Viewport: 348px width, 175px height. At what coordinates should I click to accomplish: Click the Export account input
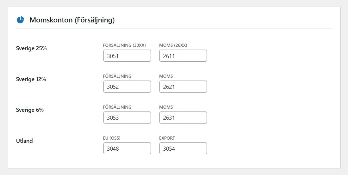click(x=183, y=149)
